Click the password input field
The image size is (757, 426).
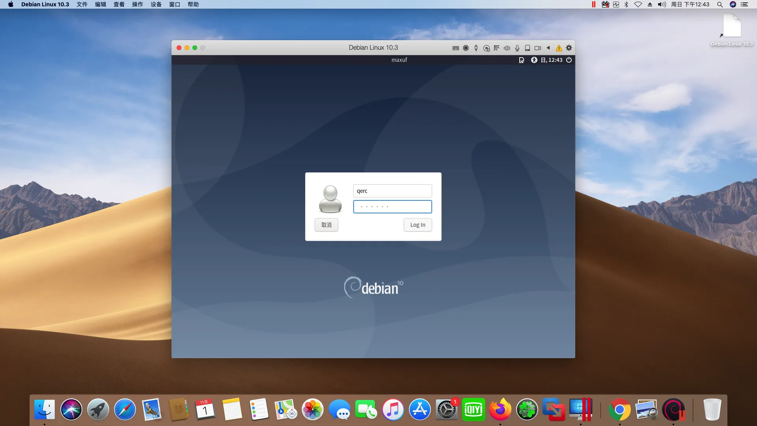[392, 207]
